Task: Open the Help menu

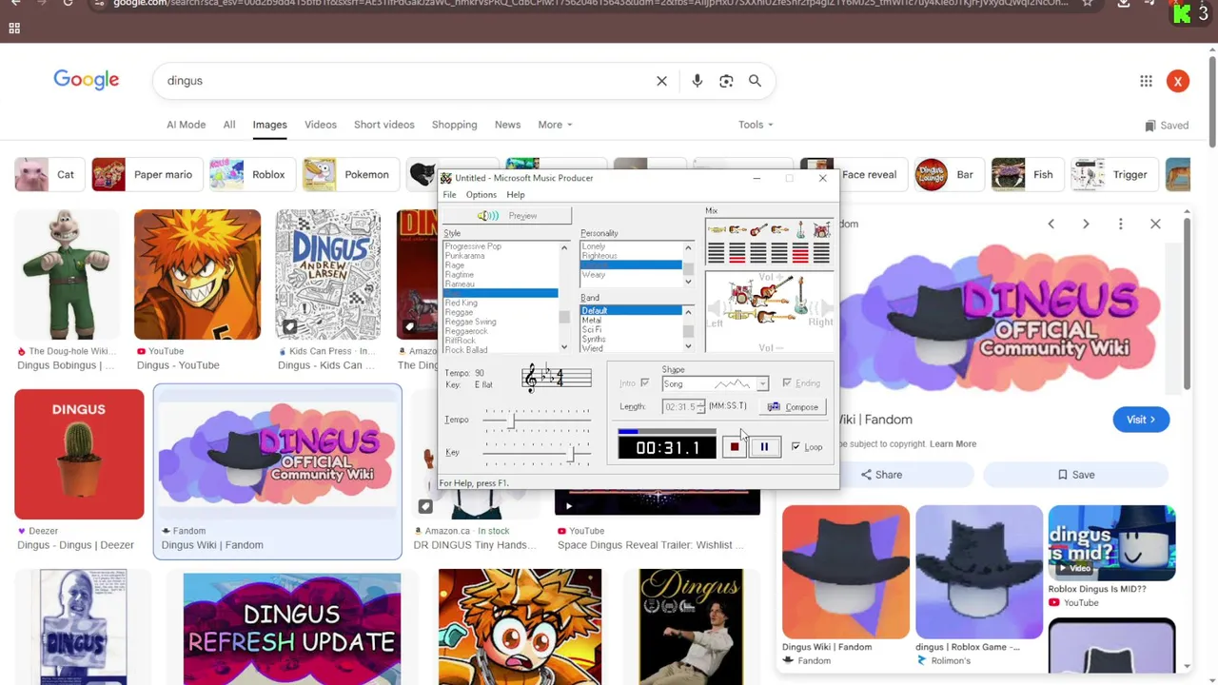Action: 515,195
